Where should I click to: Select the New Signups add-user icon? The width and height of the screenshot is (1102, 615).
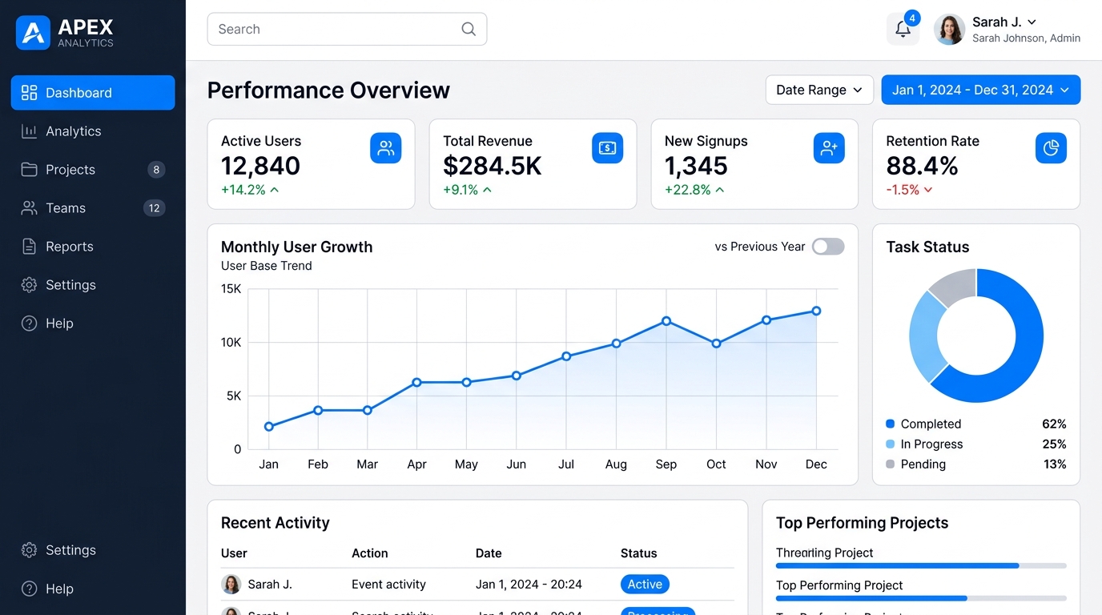[829, 147]
